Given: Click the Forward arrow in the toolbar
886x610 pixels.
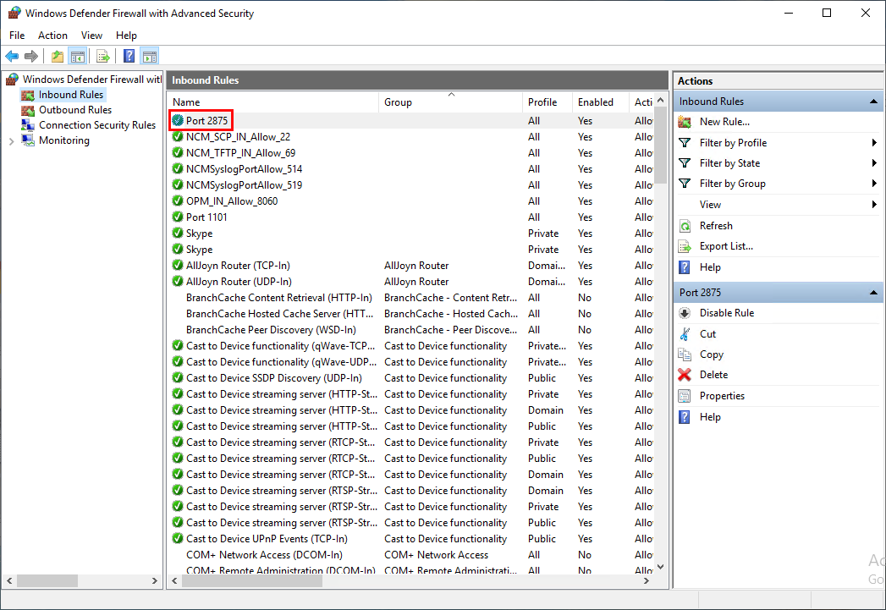Looking at the screenshot, I should 31,56.
